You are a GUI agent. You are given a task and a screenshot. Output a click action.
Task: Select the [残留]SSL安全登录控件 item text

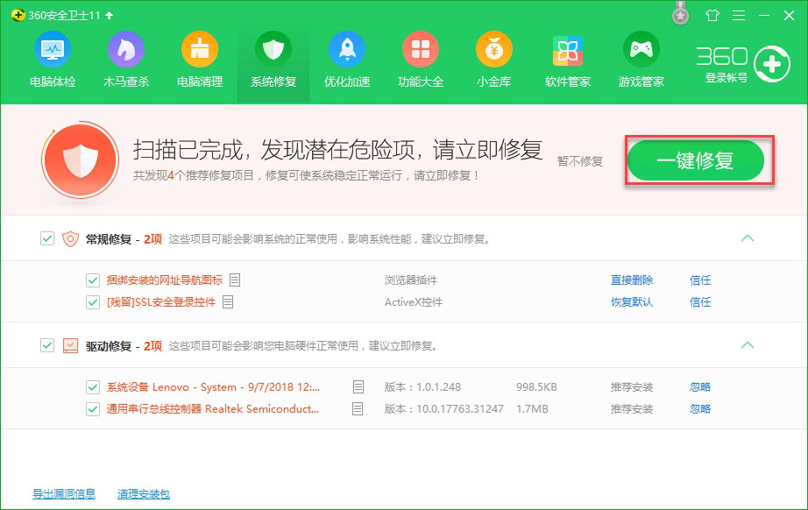[160, 301]
